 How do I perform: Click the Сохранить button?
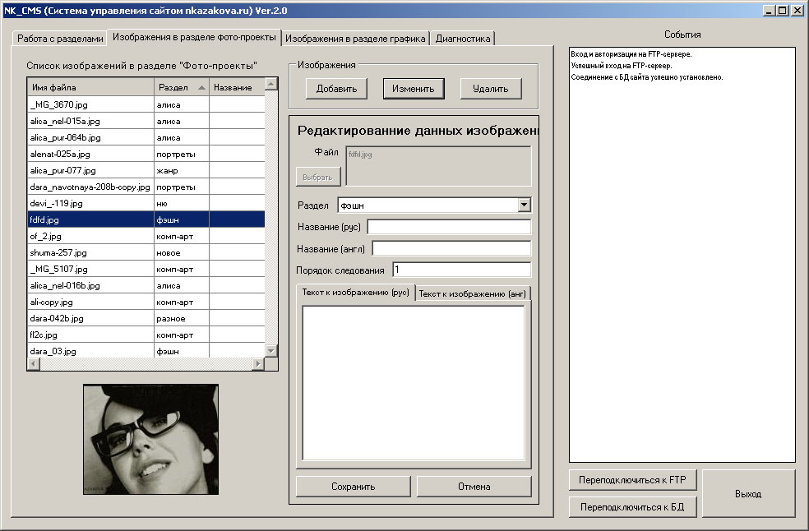point(353,487)
